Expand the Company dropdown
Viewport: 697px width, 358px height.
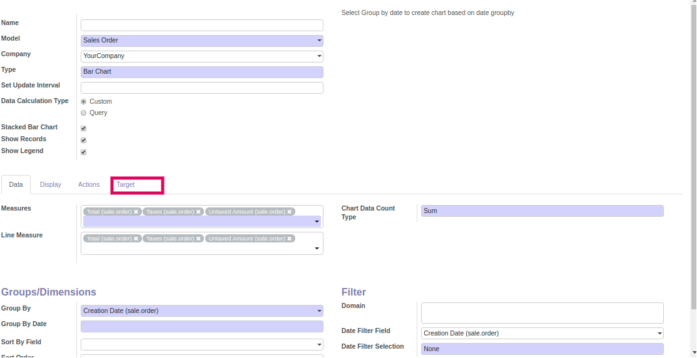pos(201,56)
